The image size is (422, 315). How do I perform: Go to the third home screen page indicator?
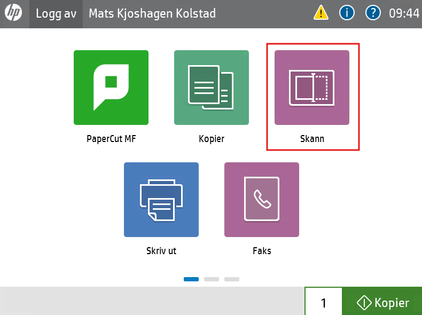[x=232, y=279]
